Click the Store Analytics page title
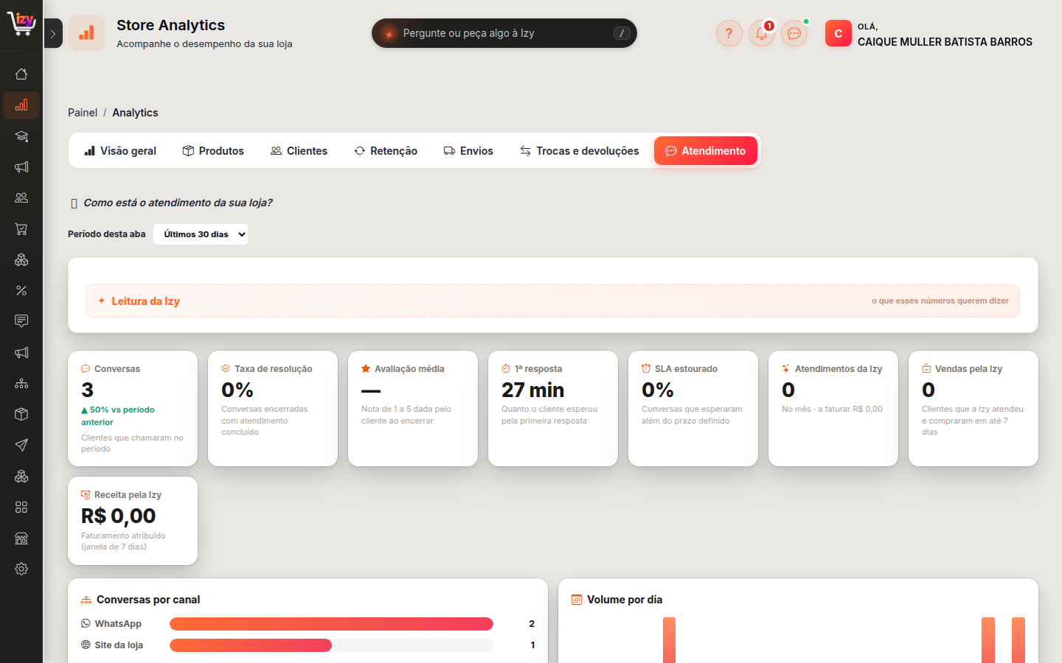1062x663 pixels. (171, 25)
